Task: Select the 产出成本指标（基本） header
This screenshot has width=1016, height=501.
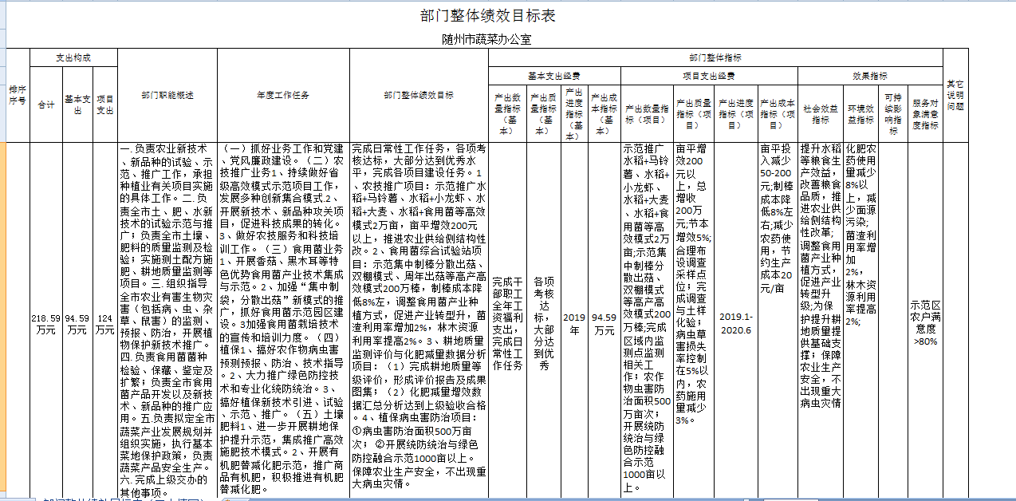Action: coord(604,113)
